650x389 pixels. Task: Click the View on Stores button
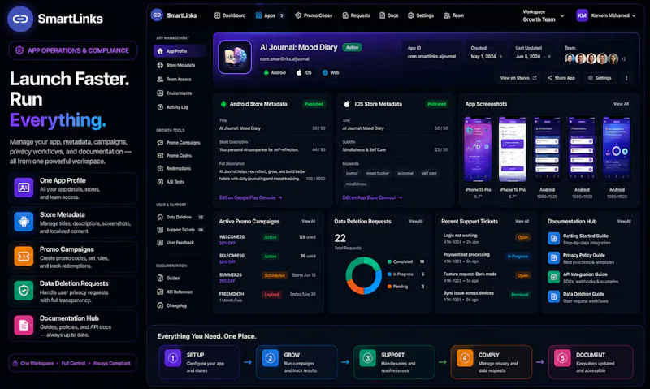point(518,78)
